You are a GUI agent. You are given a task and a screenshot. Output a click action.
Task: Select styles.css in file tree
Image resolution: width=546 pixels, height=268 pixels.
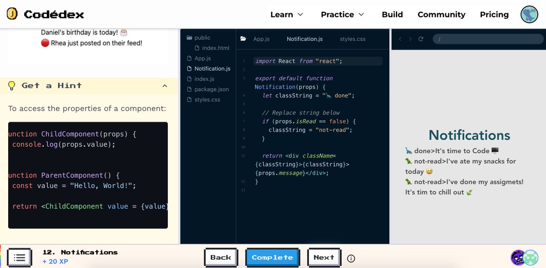207,99
